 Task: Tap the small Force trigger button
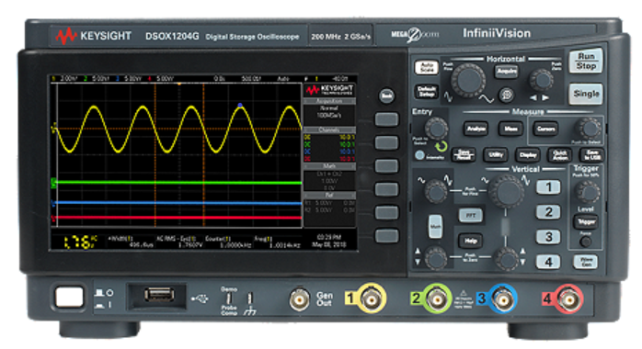point(586,242)
